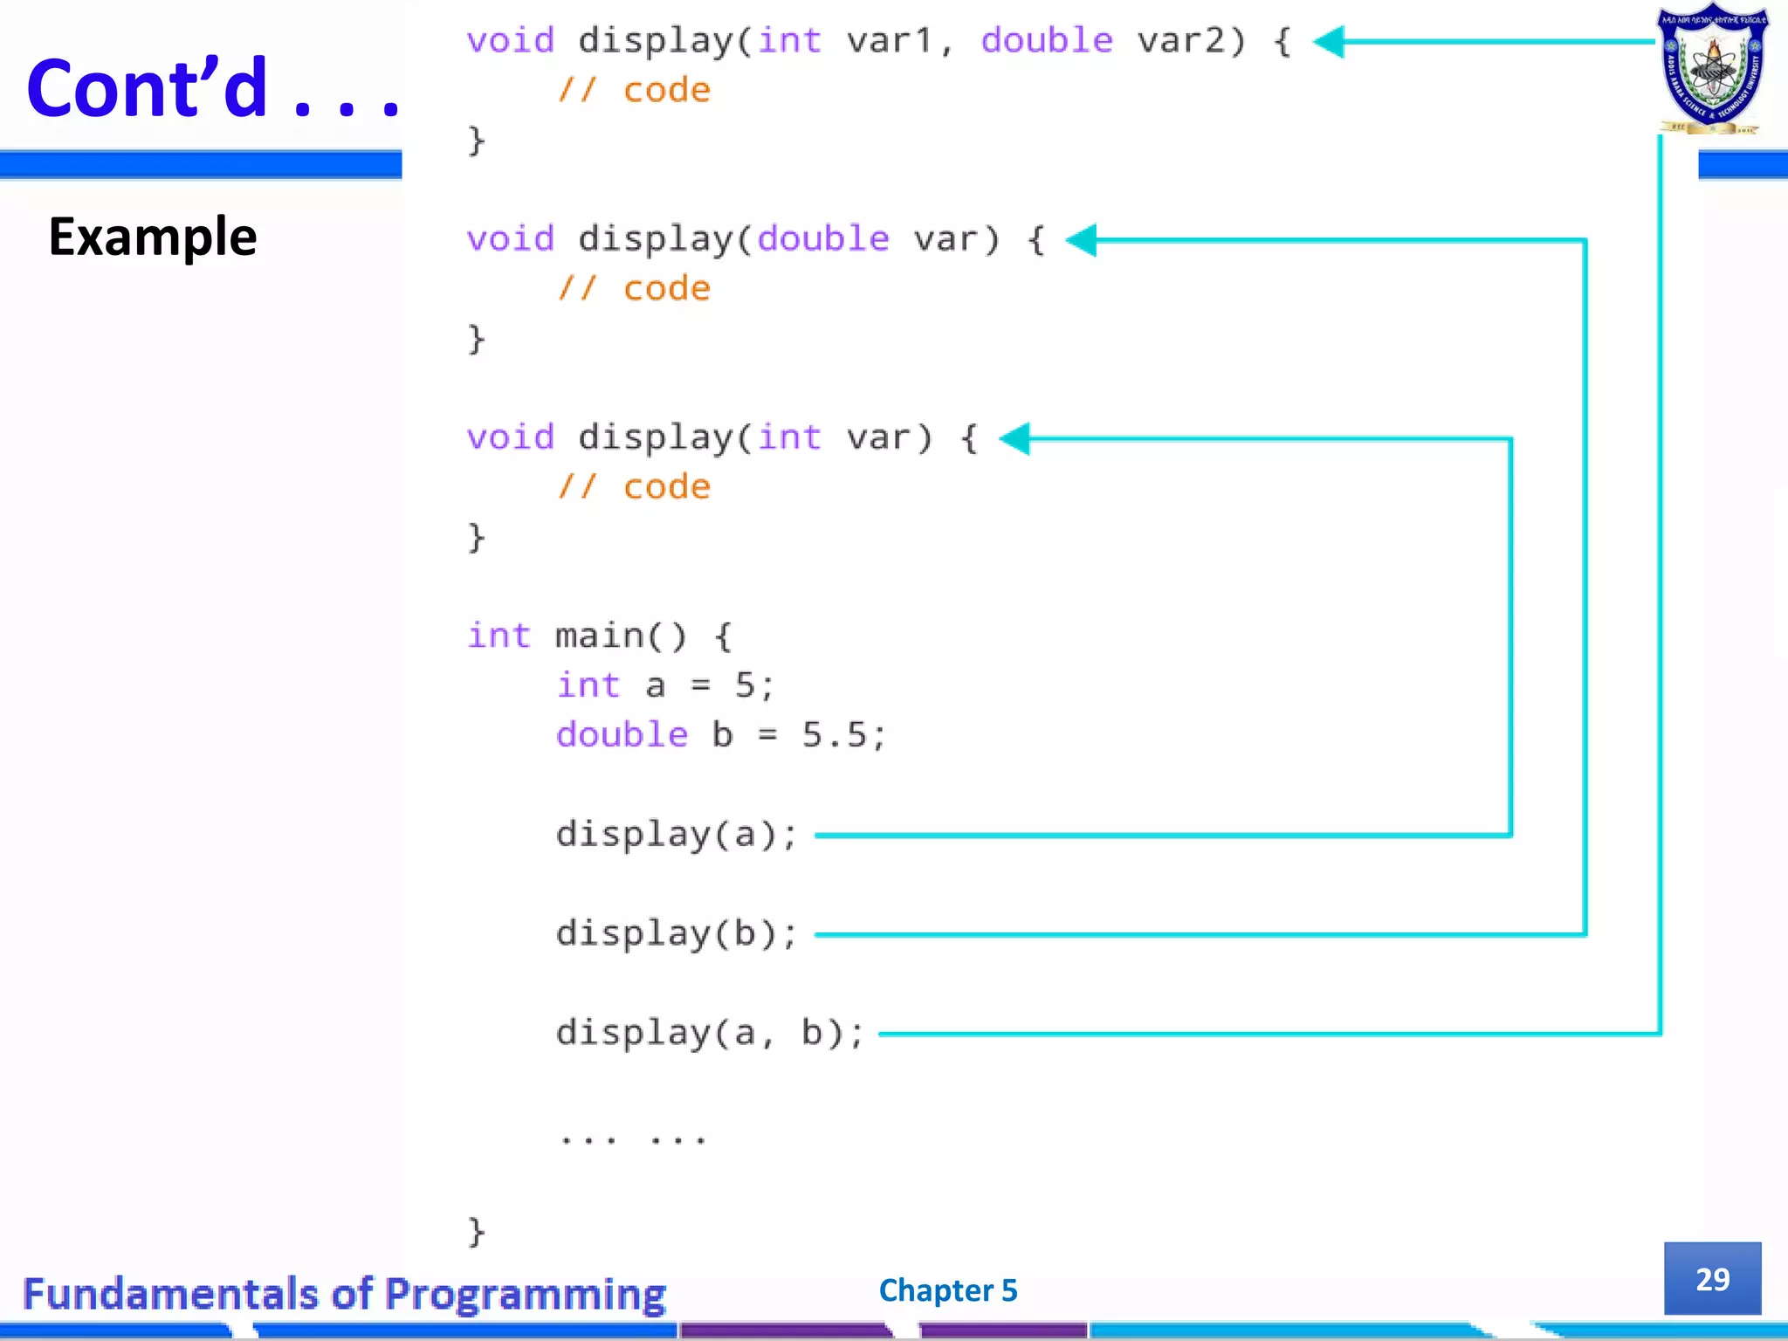The image size is (1788, 1341).
Task: Click the blue bar under the title
Action: click(x=201, y=164)
